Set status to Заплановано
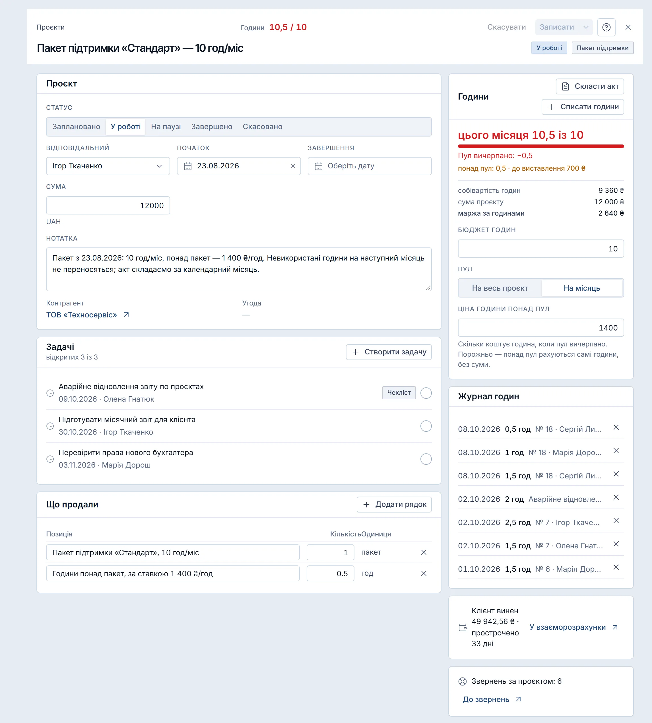The height and width of the screenshot is (723, 652). point(76,127)
